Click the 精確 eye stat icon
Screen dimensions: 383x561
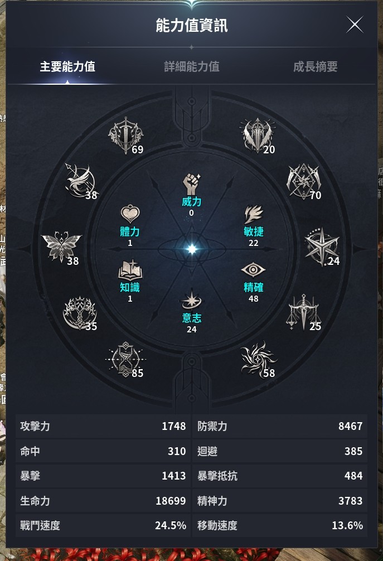coord(253,270)
